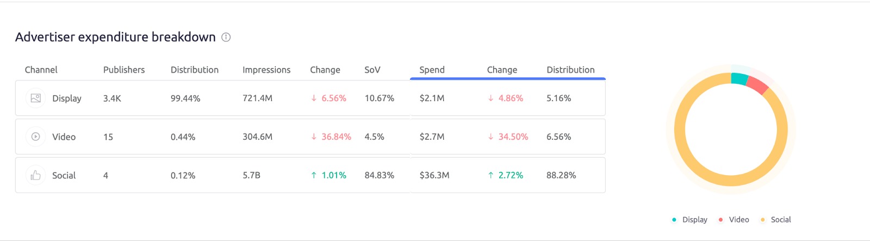Toggle Video series in chart legend
The width and height of the screenshot is (870, 241).
click(x=734, y=220)
